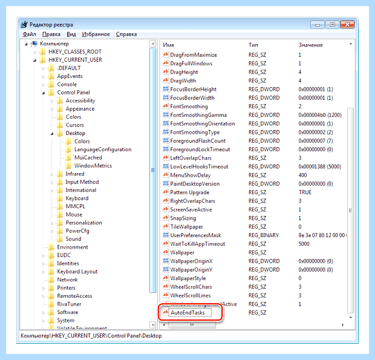Open the Вид menu
The height and width of the screenshot is (360, 375).
pos(71,34)
